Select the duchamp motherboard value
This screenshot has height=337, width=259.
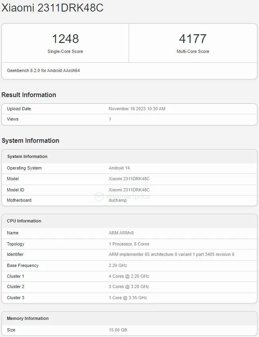pos(117,200)
